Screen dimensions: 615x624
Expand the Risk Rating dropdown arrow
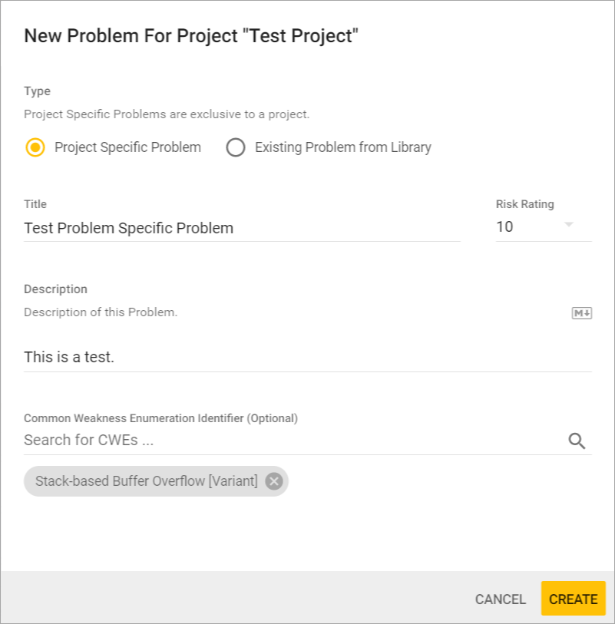569,225
